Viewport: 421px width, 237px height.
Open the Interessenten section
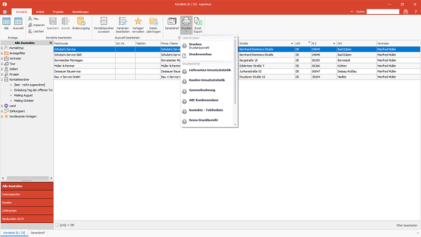pyautogui.click(x=27, y=194)
